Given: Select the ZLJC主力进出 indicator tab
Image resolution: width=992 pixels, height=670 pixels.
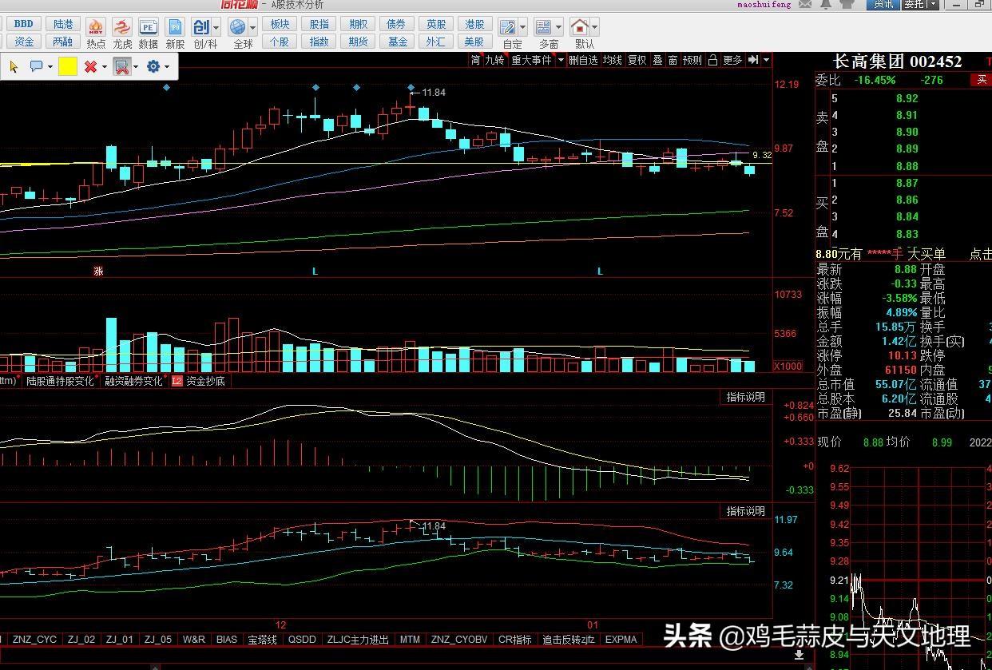Looking at the screenshot, I should coord(359,640).
